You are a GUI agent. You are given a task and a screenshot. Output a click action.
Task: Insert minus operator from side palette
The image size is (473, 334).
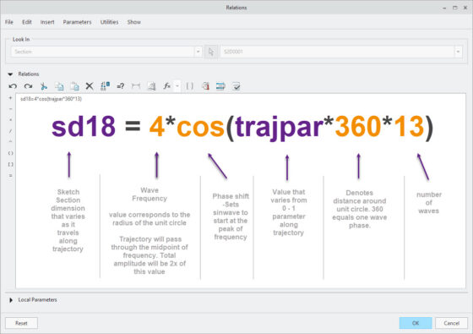click(x=10, y=109)
